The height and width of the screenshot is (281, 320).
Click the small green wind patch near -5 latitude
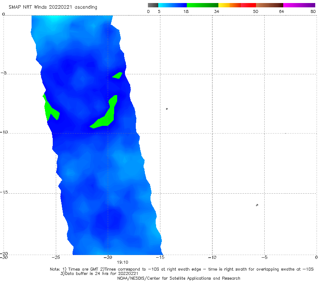click(118, 75)
